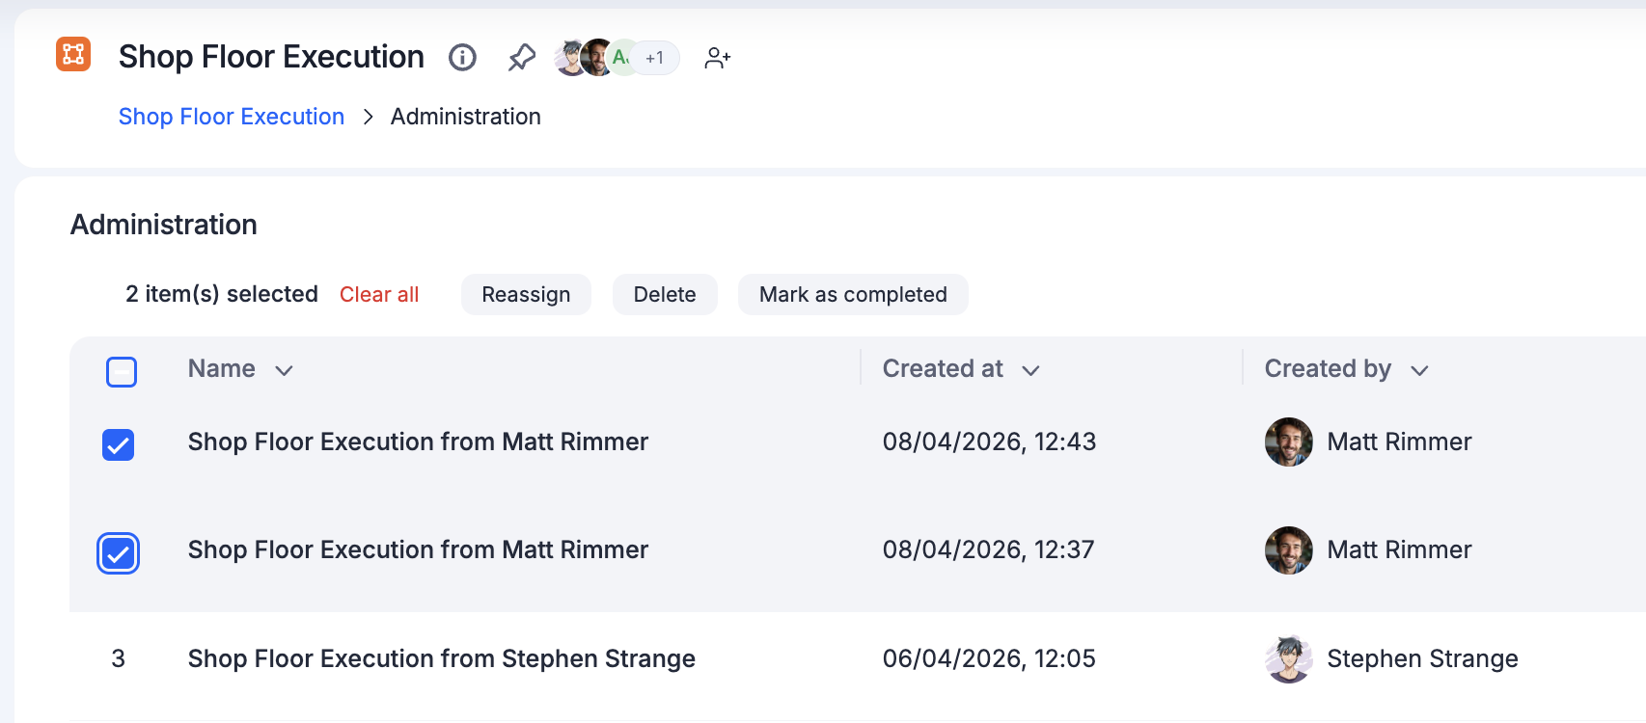Image resolution: width=1646 pixels, height=723 pixels.
Task: Click Stephen Strange's avatar in the table
Action: pyautogui.click(x=1288, y=658)
